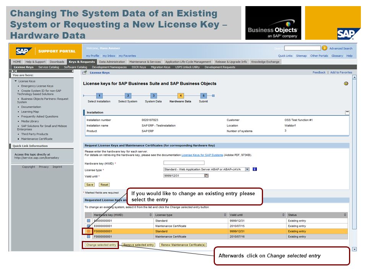
Task: Click scrollbar down arrow at bottom
Action: tap(354, 249)
